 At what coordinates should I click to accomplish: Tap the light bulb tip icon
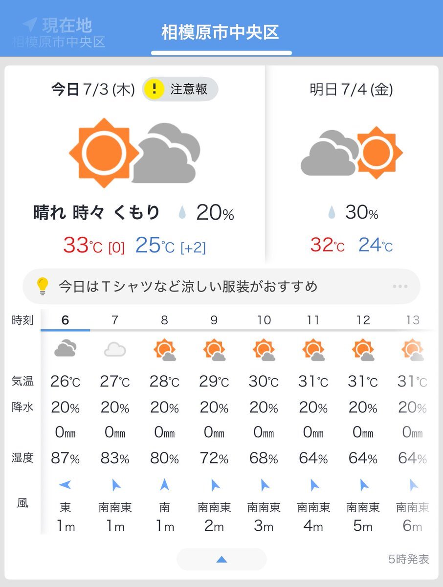(x=43, y=286)
